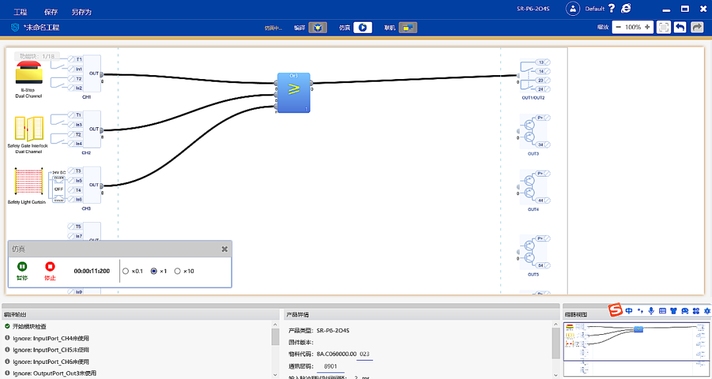Click the 通讯密码 input field showing 8901
The width and height of the screenshot is (712, 379).
coord(330,366)
